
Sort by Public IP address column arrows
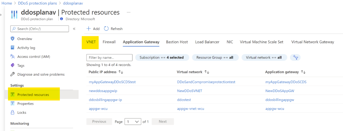(x=121, y=72)
